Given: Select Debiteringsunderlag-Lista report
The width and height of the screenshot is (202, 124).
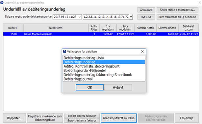Looking at the screenshot, I should click(x=104, y=58).
